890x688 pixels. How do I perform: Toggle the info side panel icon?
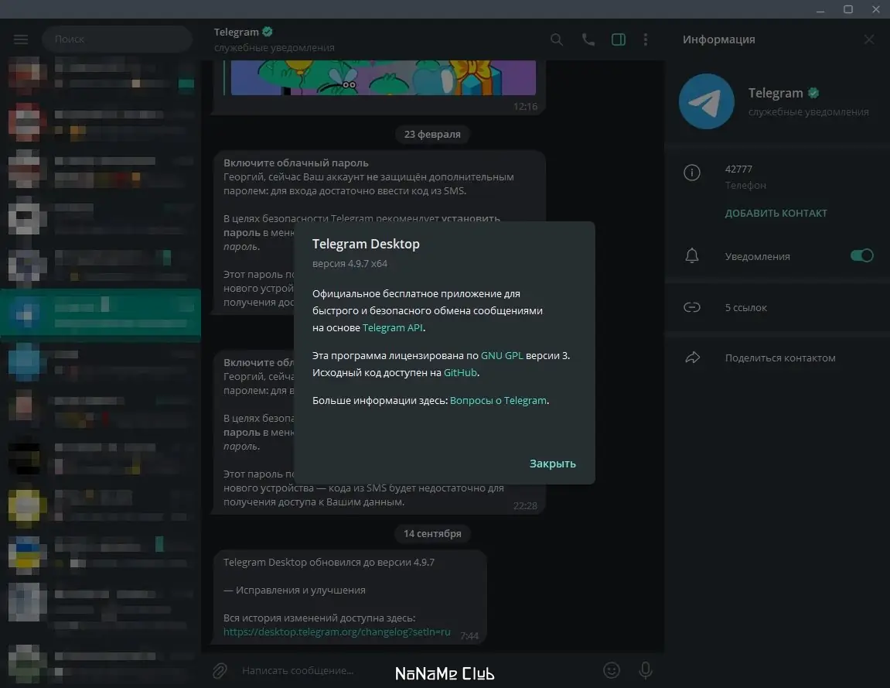619,39
